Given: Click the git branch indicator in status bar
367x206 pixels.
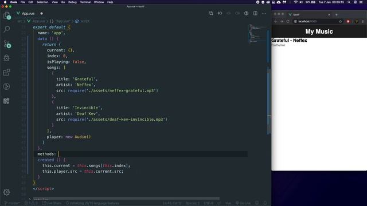Looking at the screenshot, I should [x=12, y=203].
